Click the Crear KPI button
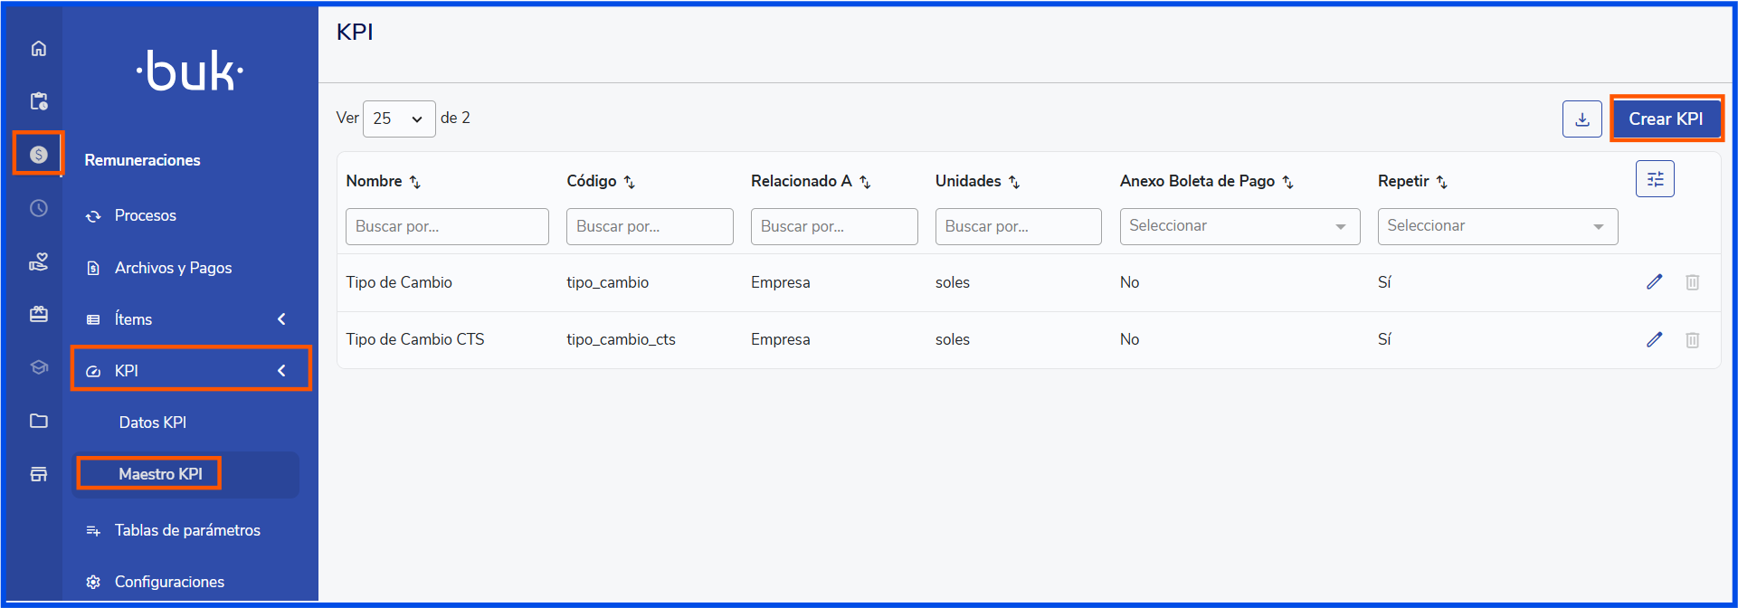Image resolution: width=1738 pixels, height=608 pixels. coord(1666,119)
